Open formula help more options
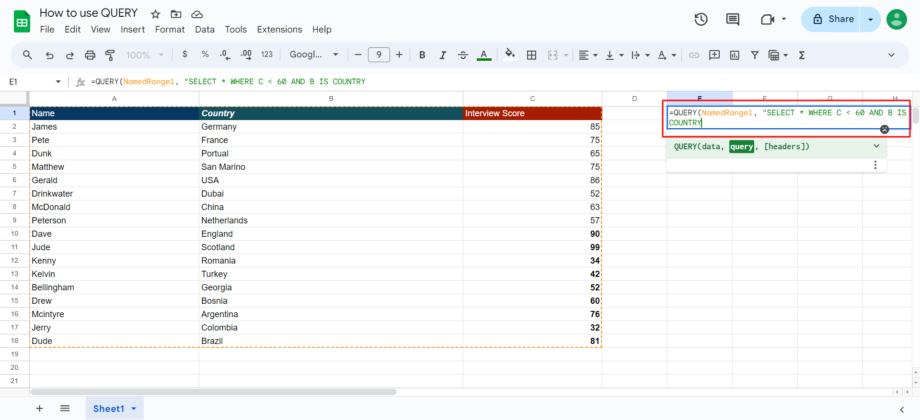The image size is (920, 420). 875,165
